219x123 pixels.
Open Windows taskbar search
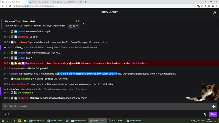click(x=8, y=121)
